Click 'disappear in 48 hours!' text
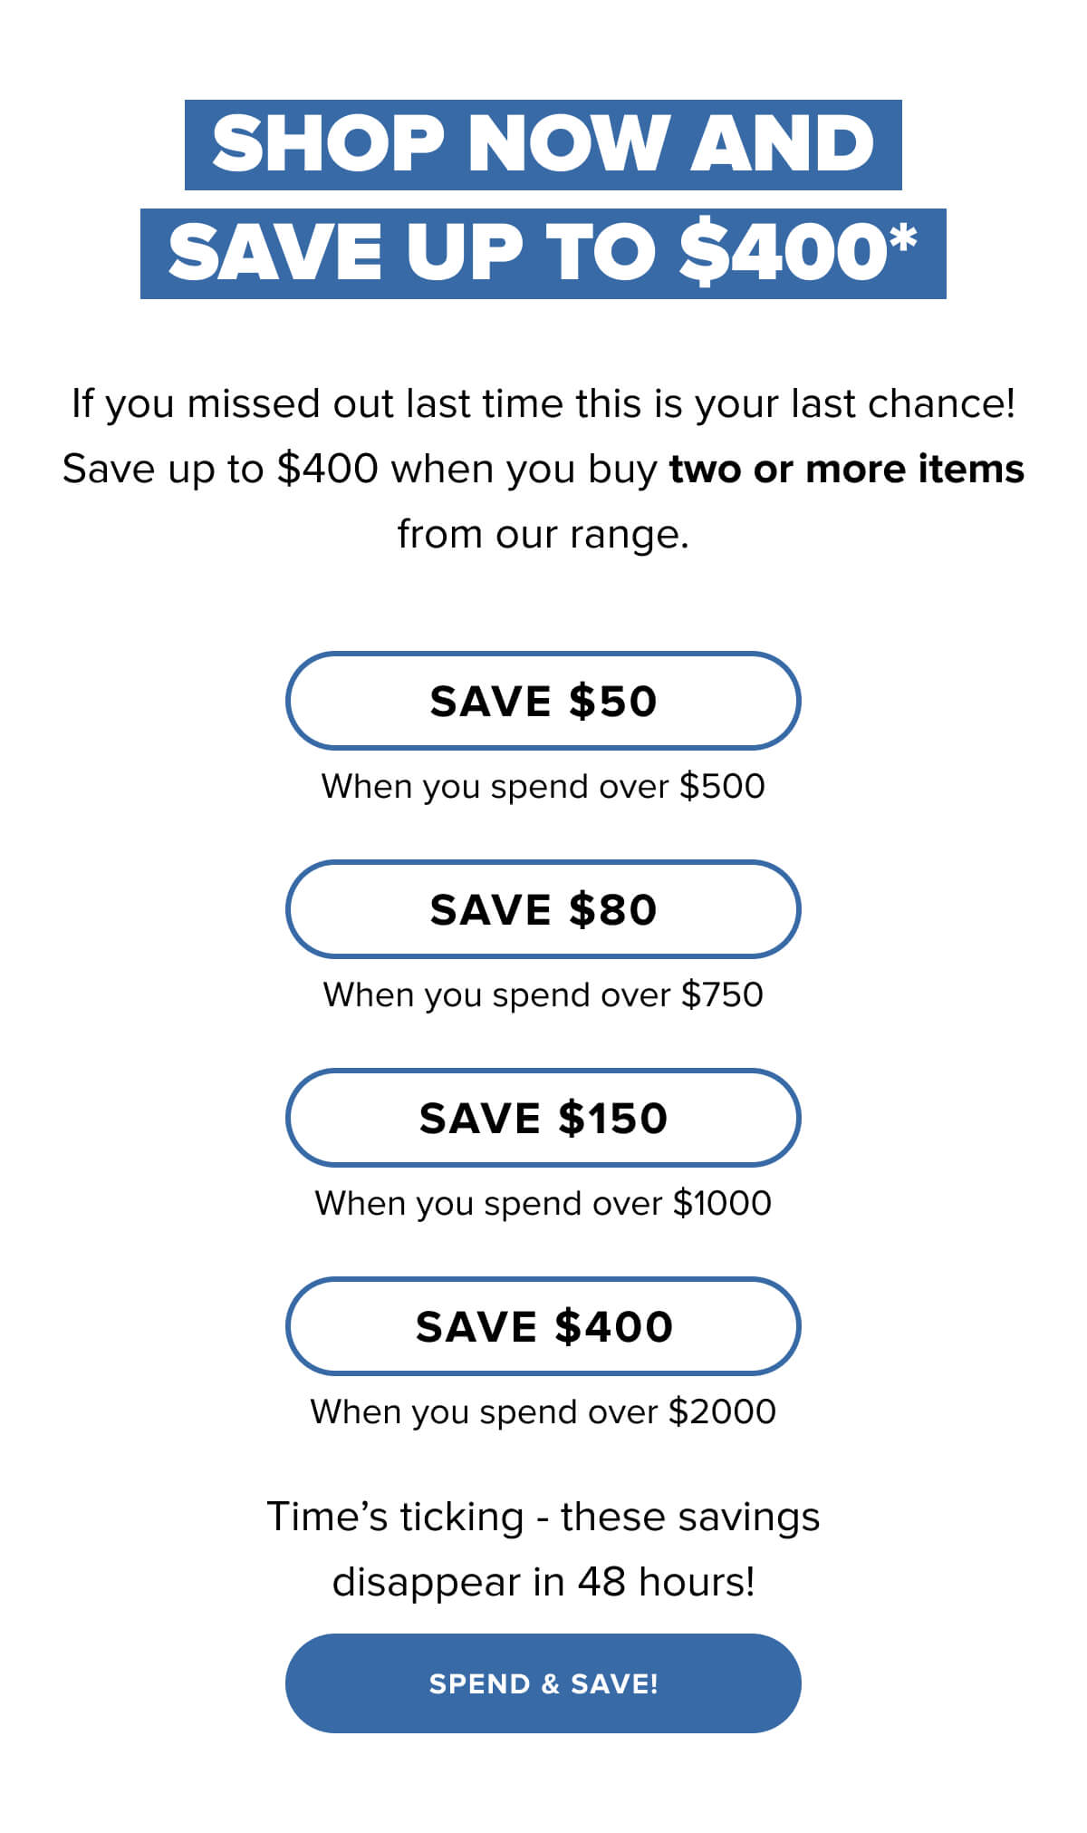 coord(543,1582)
